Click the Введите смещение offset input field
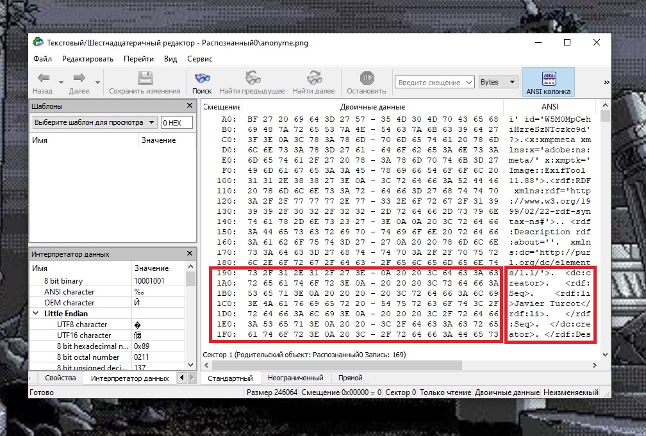This screenshot has width=646, height=436. [429, 83]
